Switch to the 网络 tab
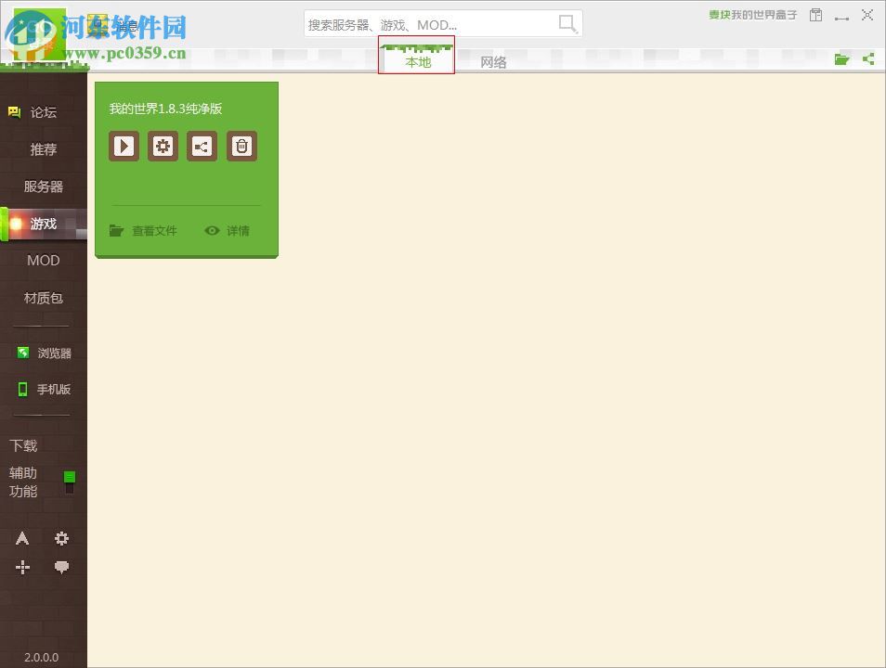 [493, 61]
